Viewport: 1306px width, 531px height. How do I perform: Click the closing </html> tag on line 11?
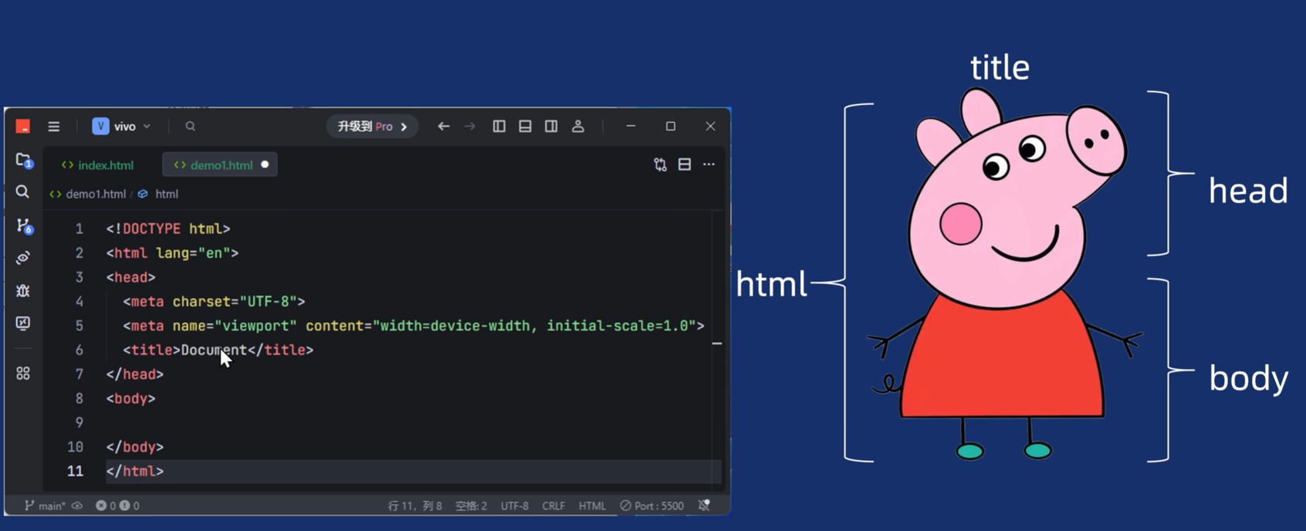tap(135, 472)
